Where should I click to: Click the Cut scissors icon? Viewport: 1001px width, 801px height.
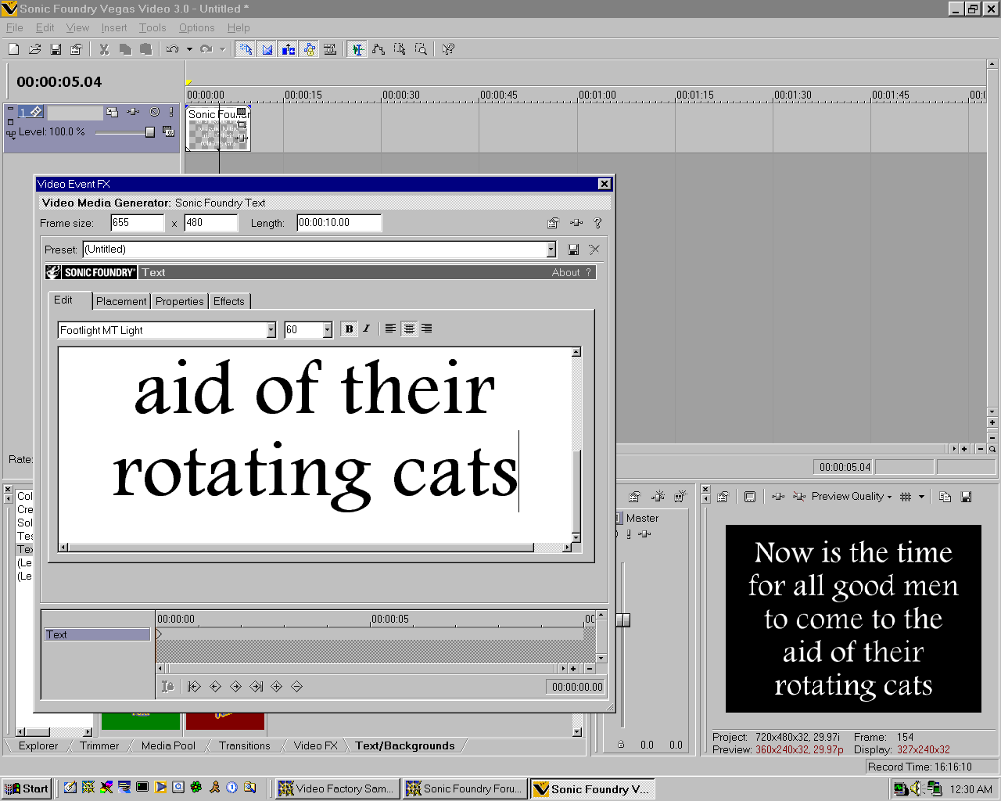(x=104, y=49)
